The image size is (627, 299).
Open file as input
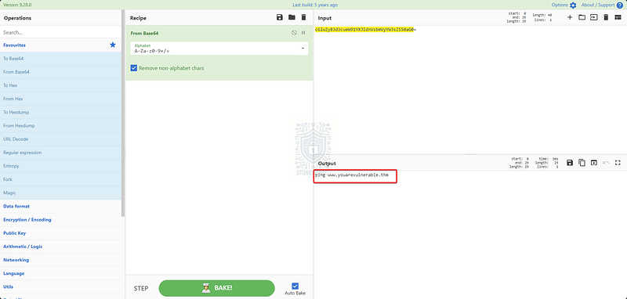594,17
